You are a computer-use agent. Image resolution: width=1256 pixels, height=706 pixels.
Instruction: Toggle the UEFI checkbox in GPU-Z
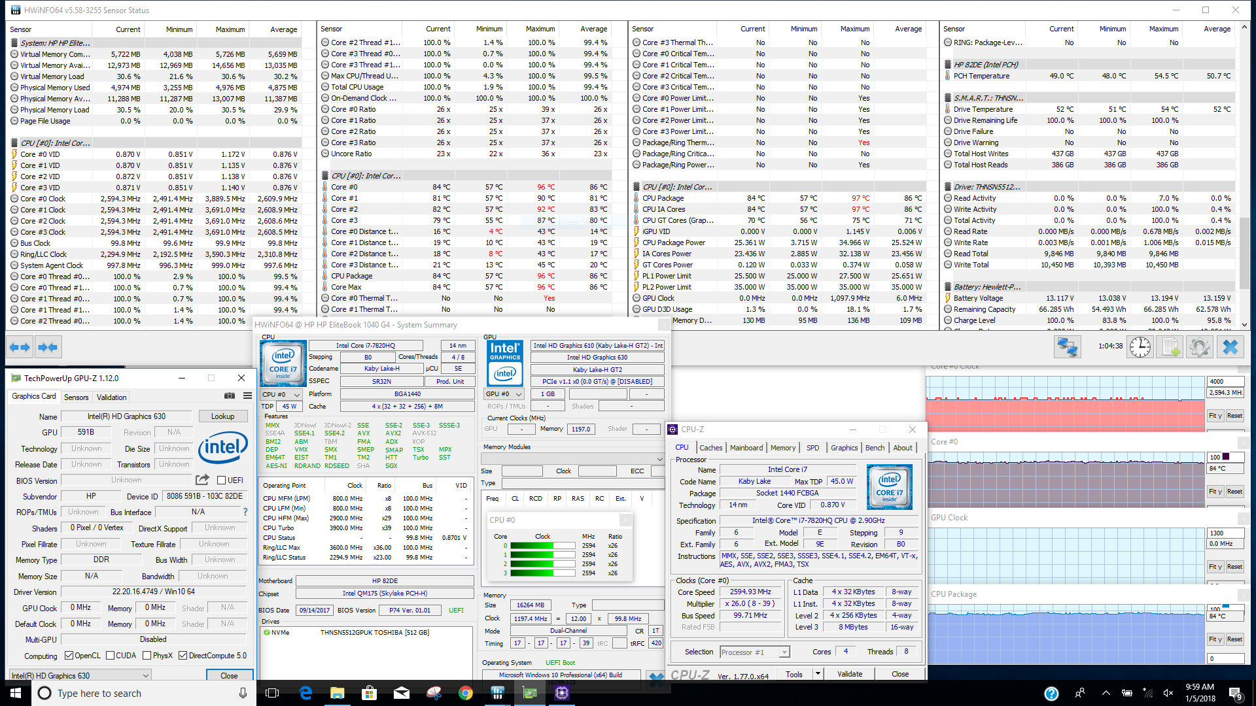click(221, 480)
